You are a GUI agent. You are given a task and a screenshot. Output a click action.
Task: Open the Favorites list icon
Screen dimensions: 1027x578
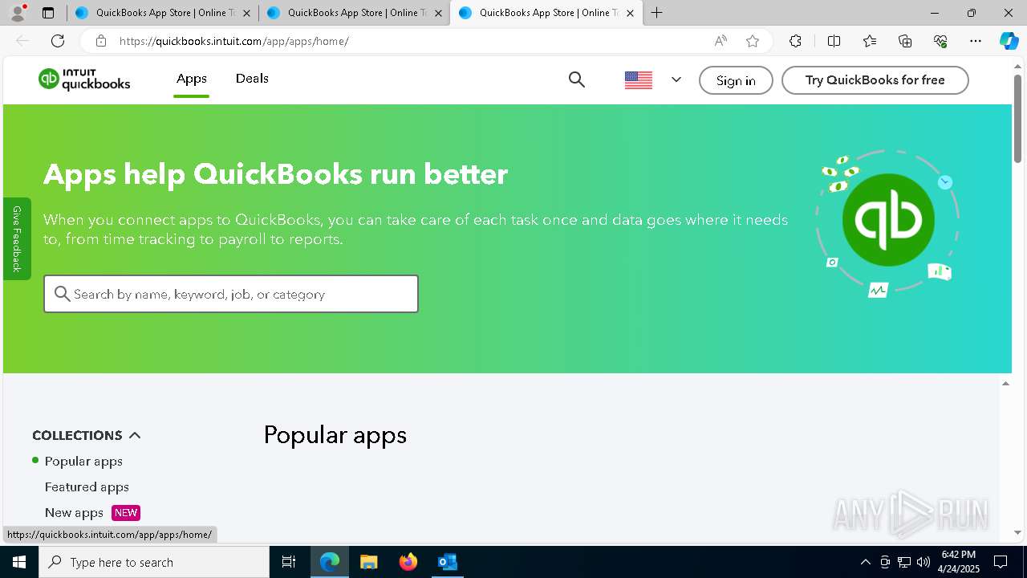tap(870, 41)
